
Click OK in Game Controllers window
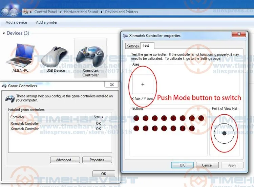coord(104,174)
